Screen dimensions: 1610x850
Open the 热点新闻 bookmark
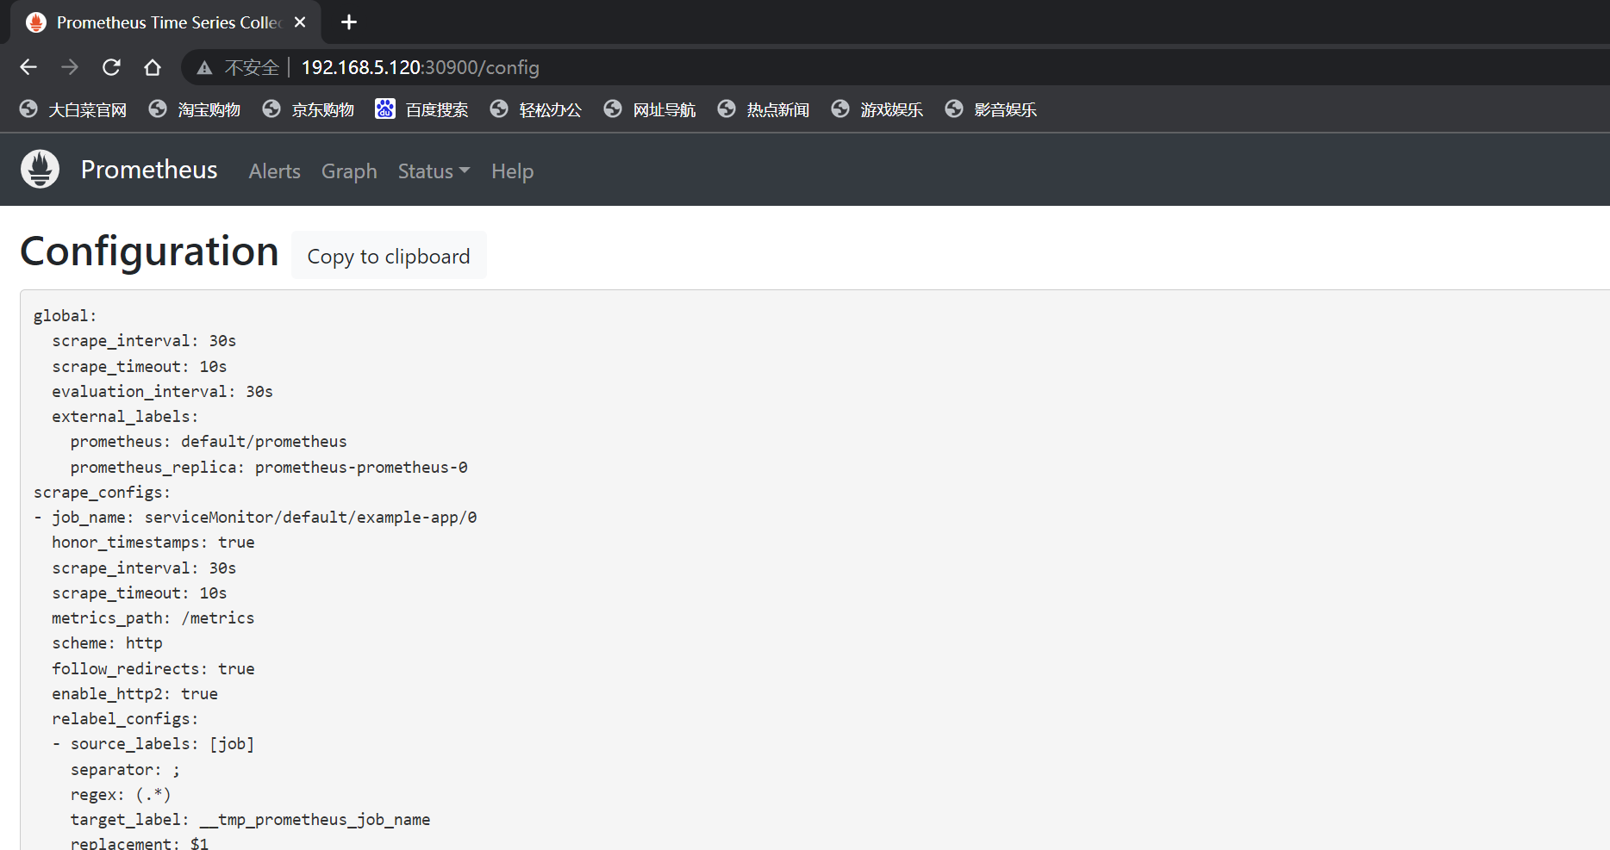pos(764,109)
